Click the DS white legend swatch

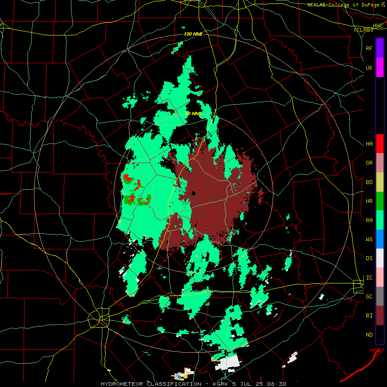(380, 258)
